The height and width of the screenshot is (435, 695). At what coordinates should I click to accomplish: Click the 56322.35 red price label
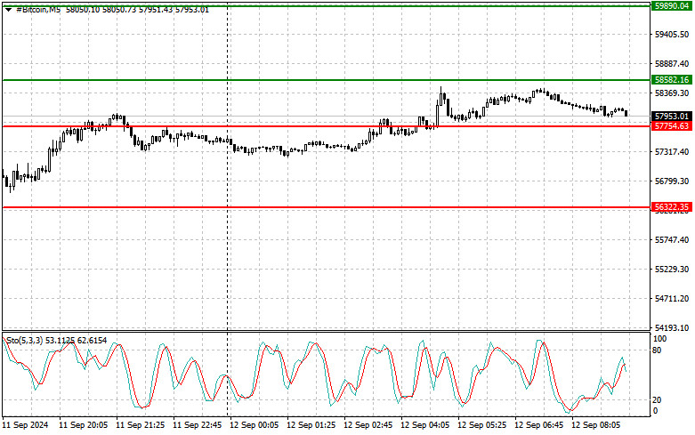[672, 207]
